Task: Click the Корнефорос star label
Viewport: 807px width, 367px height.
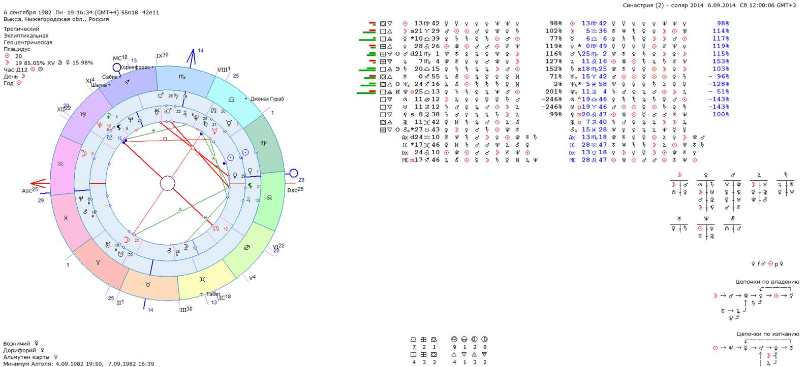Action: [135, 67]
